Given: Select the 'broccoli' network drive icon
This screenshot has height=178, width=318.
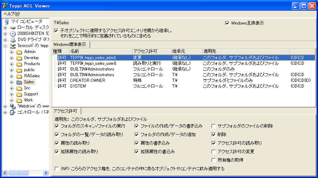Looking at the screenshot, I should (x=13, y=46).
